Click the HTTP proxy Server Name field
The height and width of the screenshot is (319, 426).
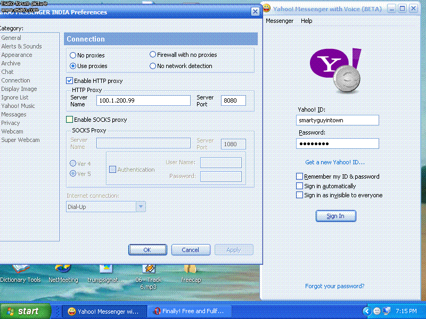point(143,100)
